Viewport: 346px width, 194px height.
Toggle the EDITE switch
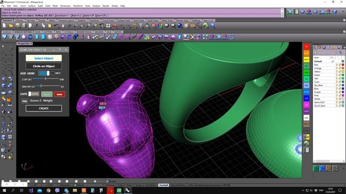pos(34,94)
